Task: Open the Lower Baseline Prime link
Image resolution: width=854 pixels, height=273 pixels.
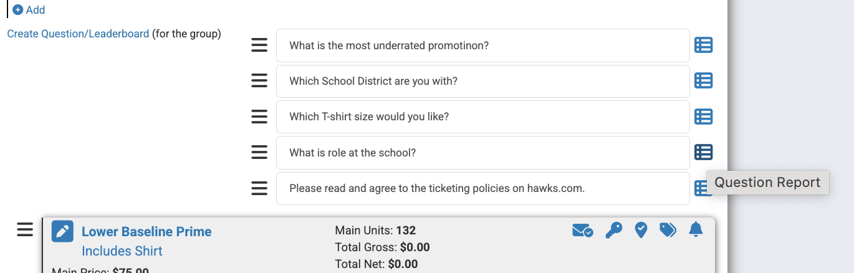Action: click(x=146, y=232)
